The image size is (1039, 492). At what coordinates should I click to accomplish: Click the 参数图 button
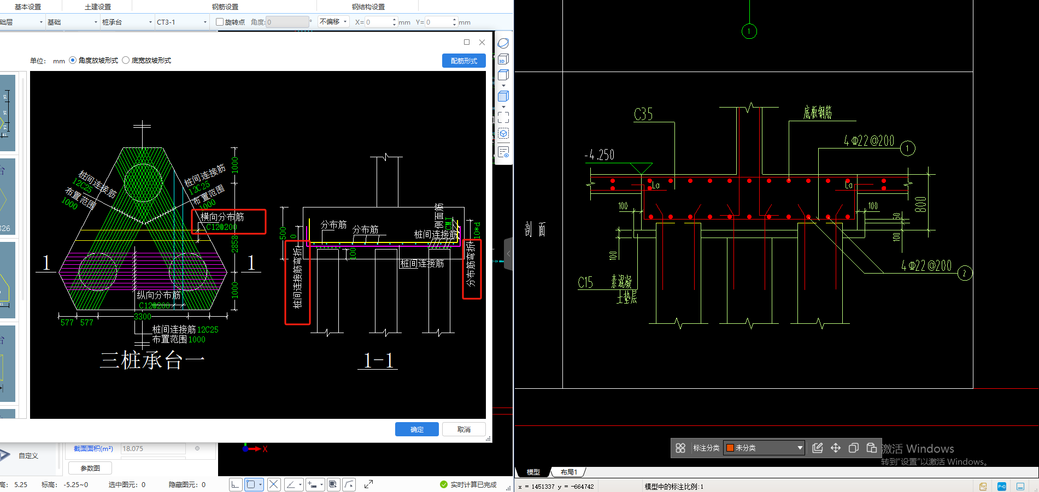[x=90, y=468]
